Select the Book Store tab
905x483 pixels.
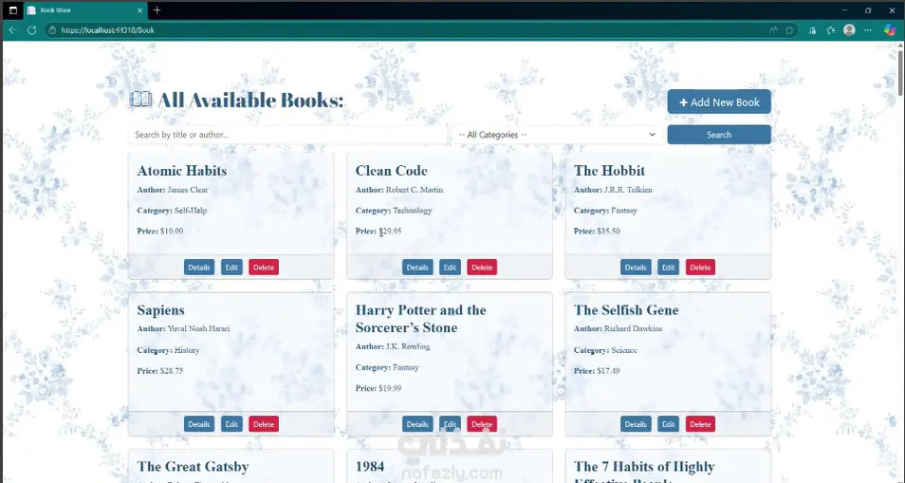coord(84,10)
